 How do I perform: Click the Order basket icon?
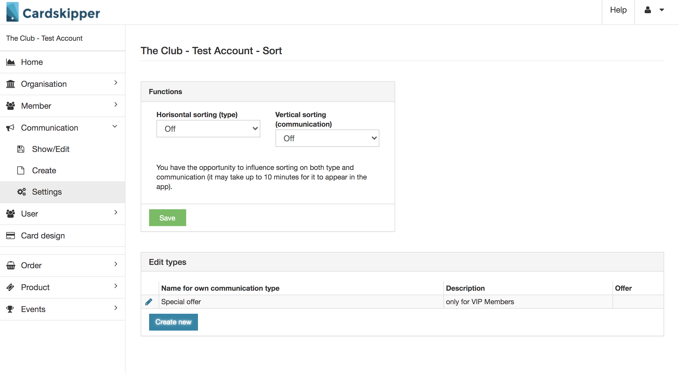(11, 265)
